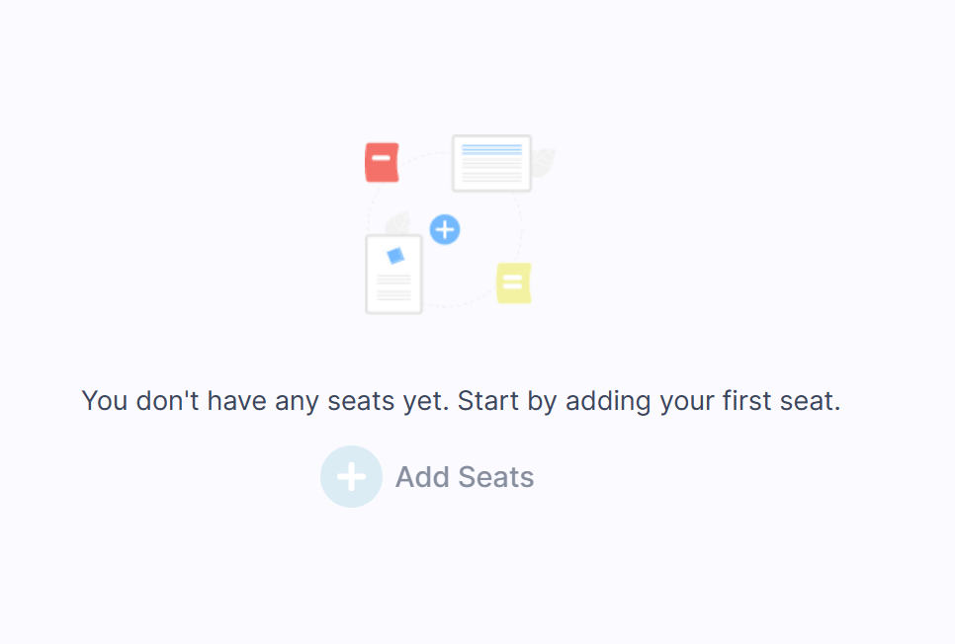Click the word "Add" next to plus circle
The image size is (955, 644).
point(423,477)
